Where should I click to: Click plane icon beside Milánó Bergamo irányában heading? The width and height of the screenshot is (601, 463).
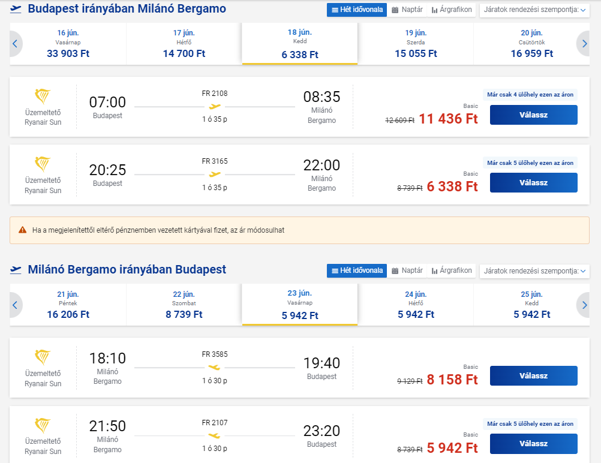[x=16, y=270]
